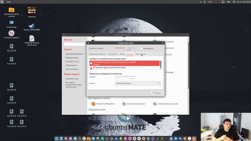Click Интернет и сеть group in sidebar
This screenshot has width=251, height=141.
[72, 61]
